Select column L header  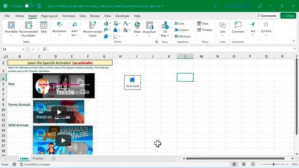point(185,56)
